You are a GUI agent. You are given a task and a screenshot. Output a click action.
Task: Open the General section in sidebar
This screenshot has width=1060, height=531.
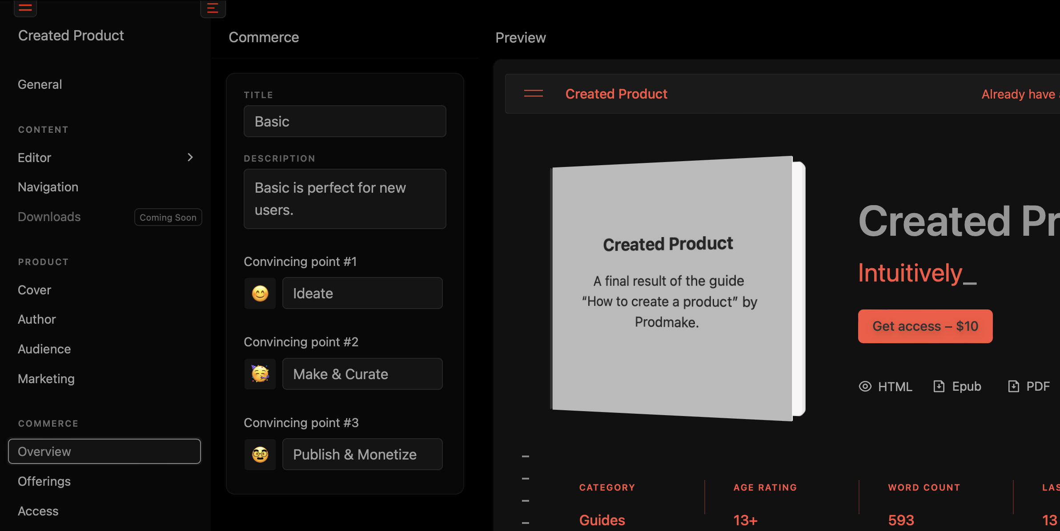[40, 84]
